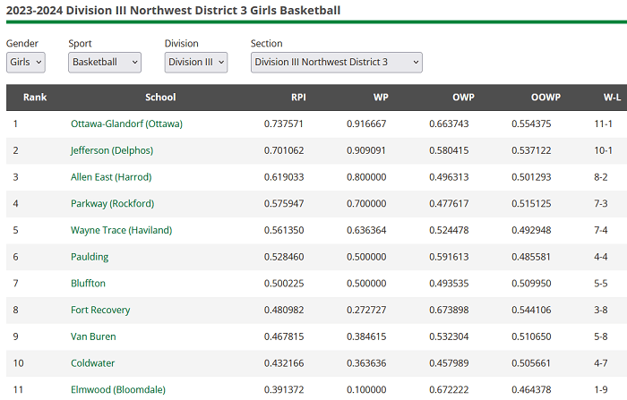
Task: Select Allen East (Harrod) link
Action: [111, 177]
